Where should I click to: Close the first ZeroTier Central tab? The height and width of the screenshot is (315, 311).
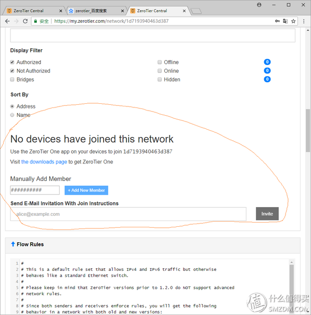(61, 11)
